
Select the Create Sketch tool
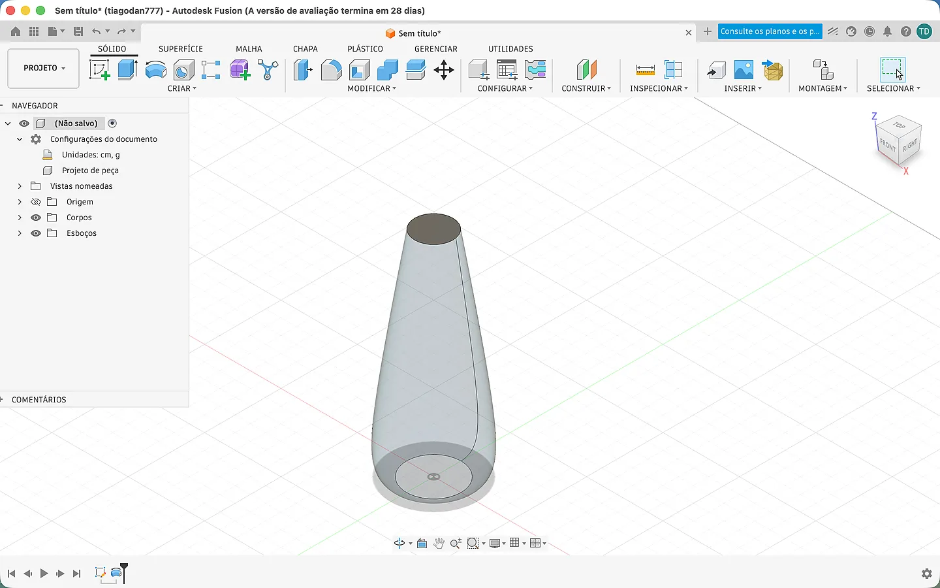click(99, 69)
